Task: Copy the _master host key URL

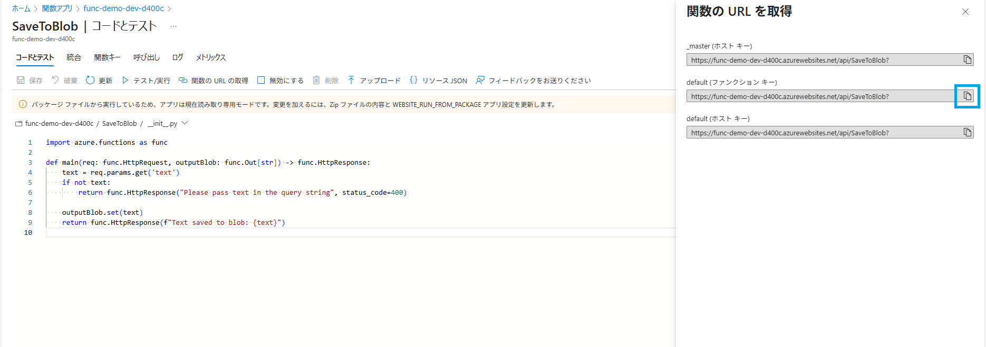Action: 967,60
